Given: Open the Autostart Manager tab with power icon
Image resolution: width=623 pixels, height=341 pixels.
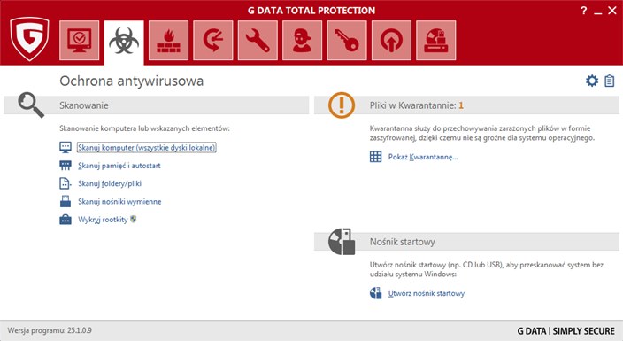Looking at the screenshot, I should (x=391, y=41).
